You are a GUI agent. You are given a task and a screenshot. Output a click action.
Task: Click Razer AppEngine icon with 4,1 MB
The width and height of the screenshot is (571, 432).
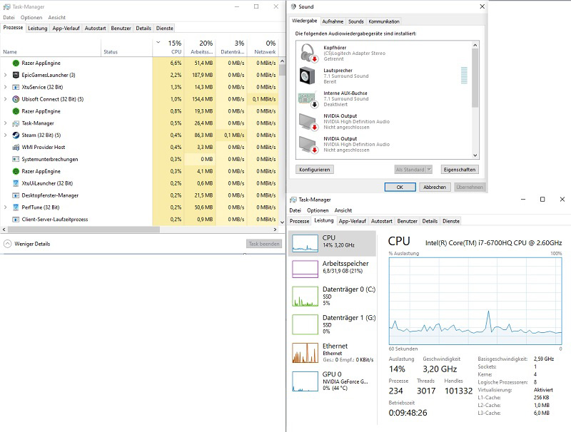click(x=16, y=171)
